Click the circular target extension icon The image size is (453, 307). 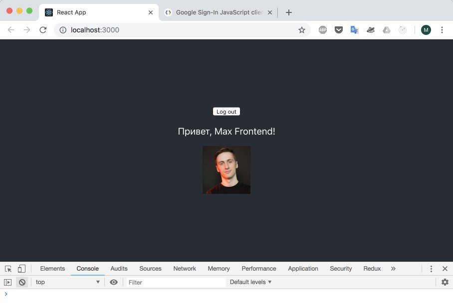click(x=403, y=30)
